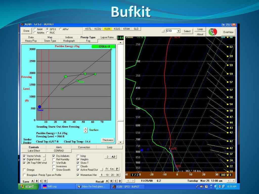This screenshot has height=194, width=259.
Task: Click the right arrow after 12:00 am
Action: (x=233, y=181)
